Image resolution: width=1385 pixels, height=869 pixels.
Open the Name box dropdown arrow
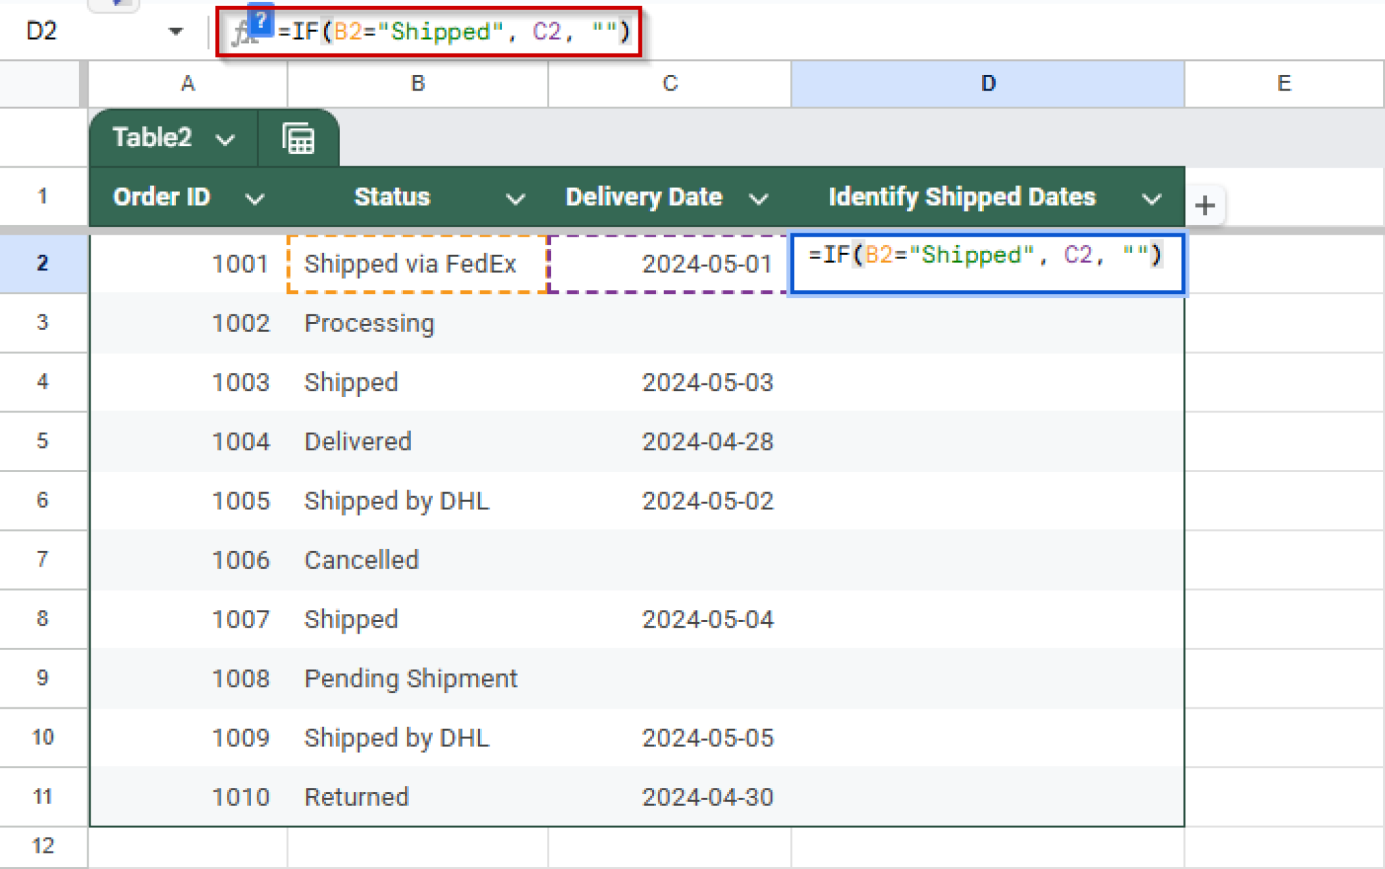(x=175, y=30)
